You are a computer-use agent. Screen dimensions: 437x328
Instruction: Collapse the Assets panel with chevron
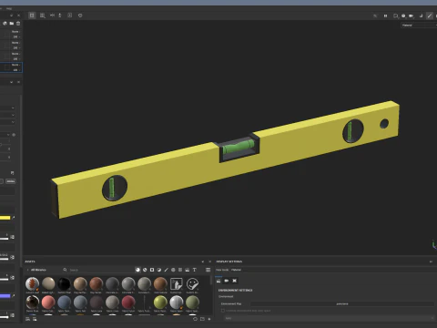pos(203,261)
